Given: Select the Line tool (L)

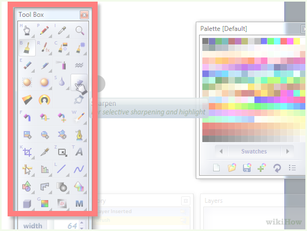Looking at the screenshot, I should (62, 169).
